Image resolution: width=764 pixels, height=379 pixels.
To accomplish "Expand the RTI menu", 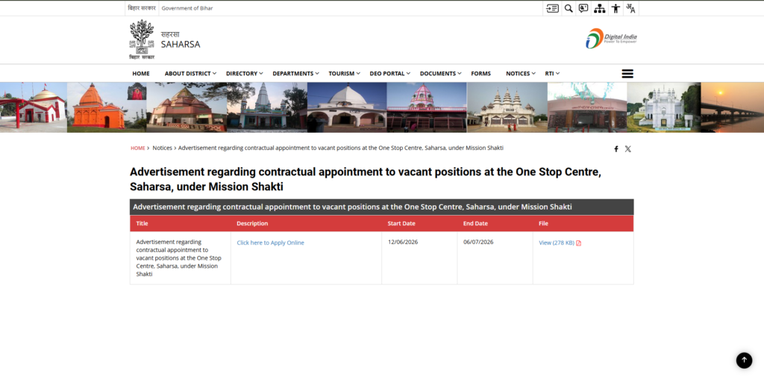I will [x=552, y=74].
